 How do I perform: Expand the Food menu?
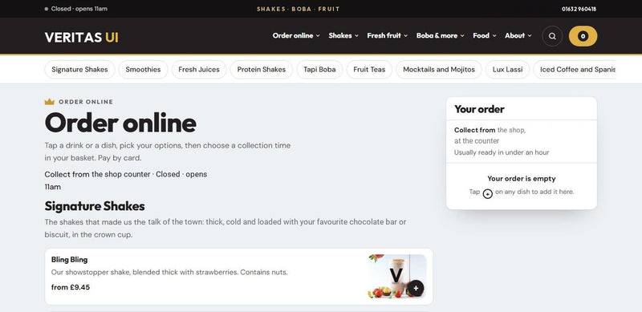point(485,35)
